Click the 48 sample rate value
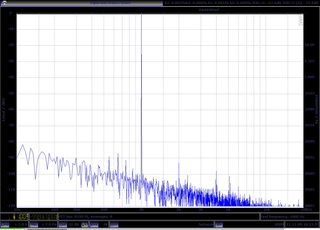 (x=106, y=224)
